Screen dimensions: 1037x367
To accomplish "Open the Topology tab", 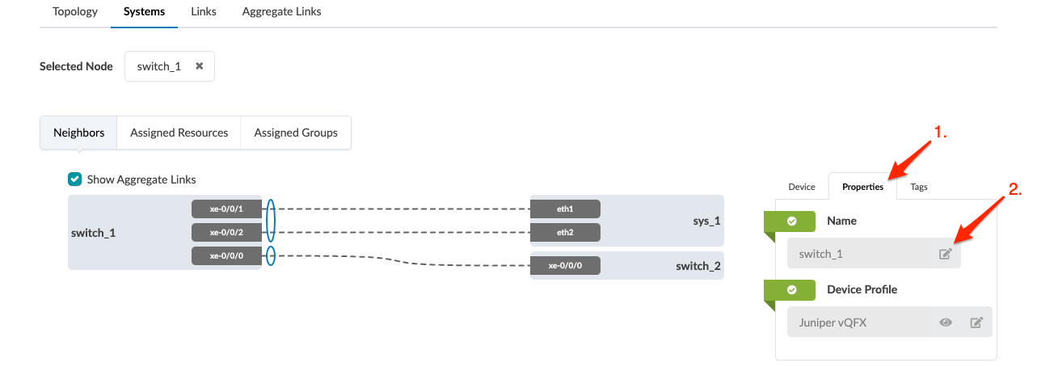I will tap(75, 12).
